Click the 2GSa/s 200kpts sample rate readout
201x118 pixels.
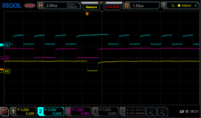[x=72, y=6]
